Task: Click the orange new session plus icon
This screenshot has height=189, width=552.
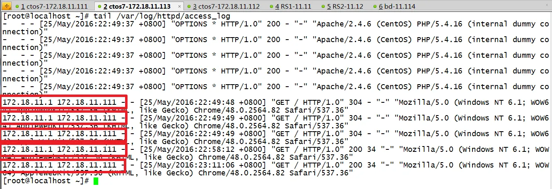Action: (x=7, y=7)
